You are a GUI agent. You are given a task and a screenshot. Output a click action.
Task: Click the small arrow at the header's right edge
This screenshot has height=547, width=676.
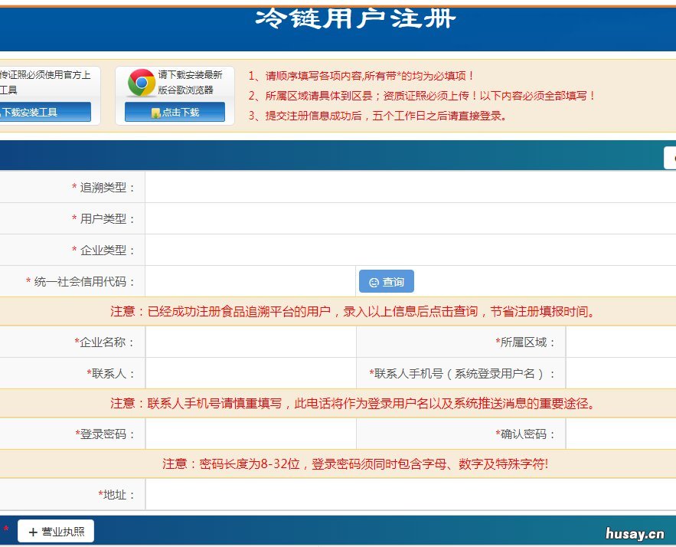[672, 157]
